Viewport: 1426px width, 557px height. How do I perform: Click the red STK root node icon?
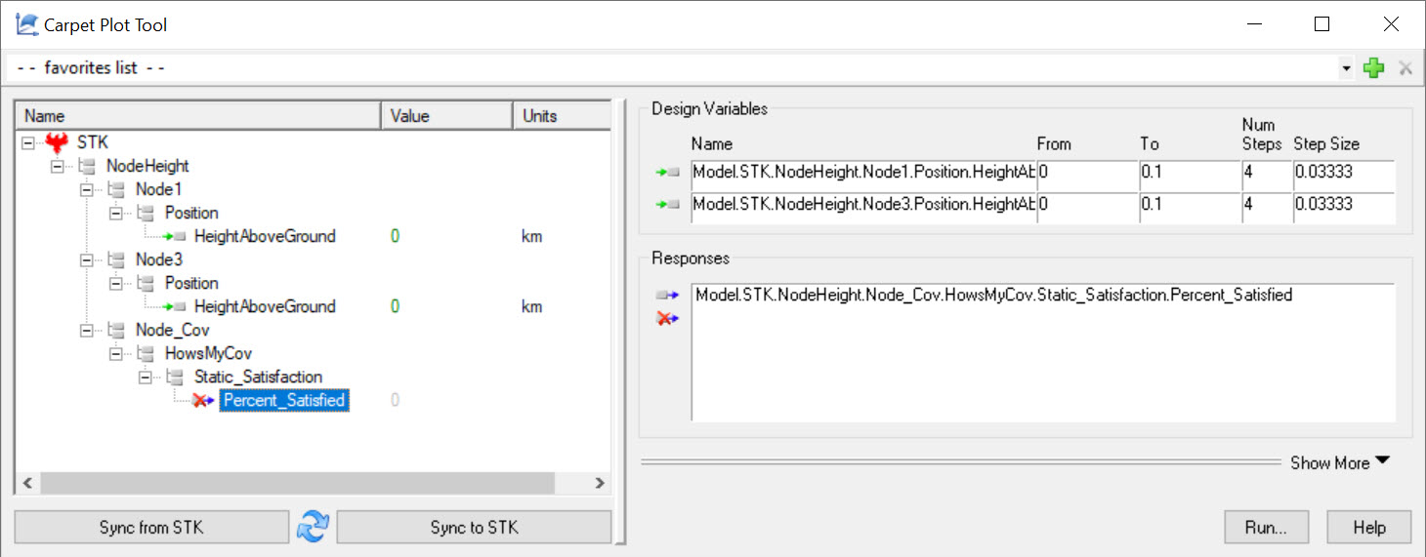[x=56, y=143]
